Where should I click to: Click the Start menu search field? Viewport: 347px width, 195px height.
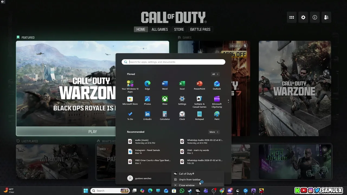(x=173, y=62)
